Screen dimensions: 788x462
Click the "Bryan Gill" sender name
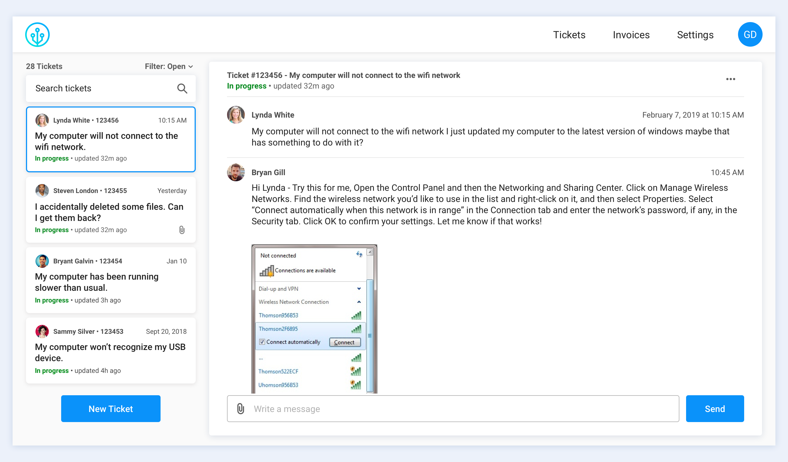268,172
